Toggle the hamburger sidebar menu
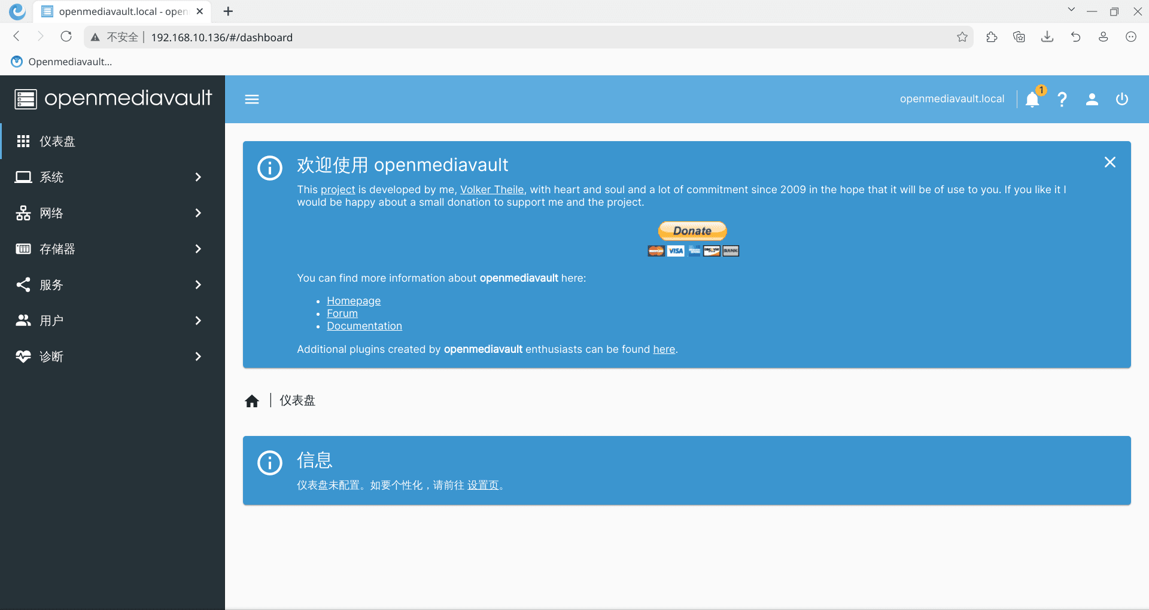Image resolution: width=1149 pixels, height=610 pixels. 252,99
